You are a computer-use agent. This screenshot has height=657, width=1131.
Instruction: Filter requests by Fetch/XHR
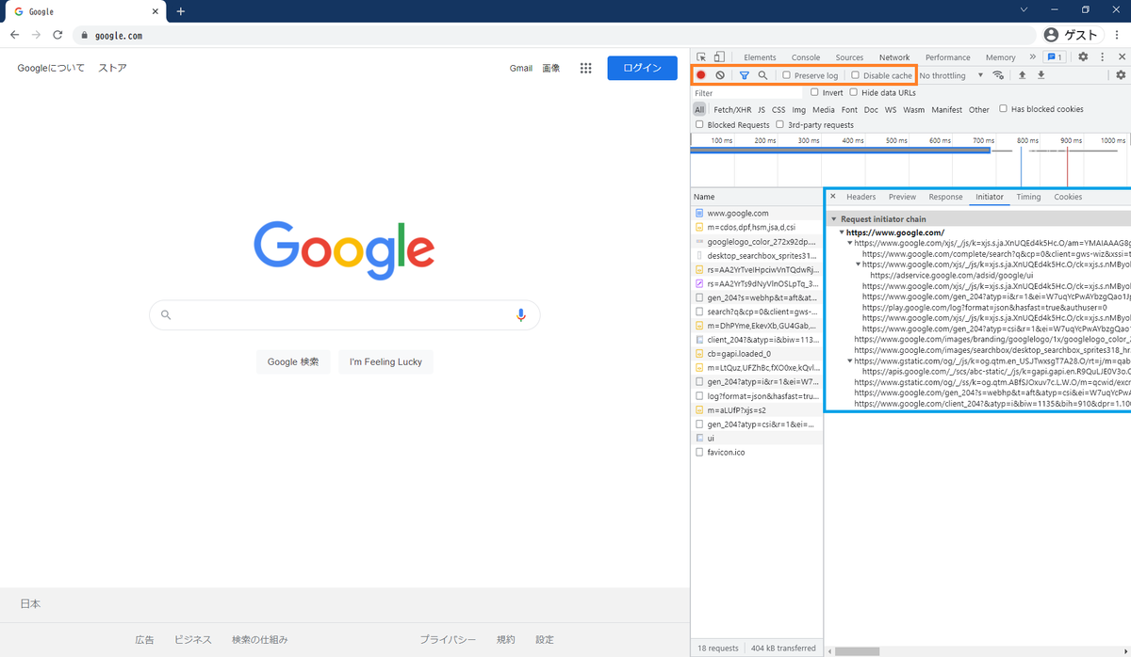[x=732, y=109]
